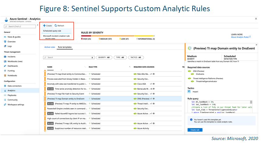Click the Data connectors grid icon
This screenshot has width=261, height=143.
point(5,86)
